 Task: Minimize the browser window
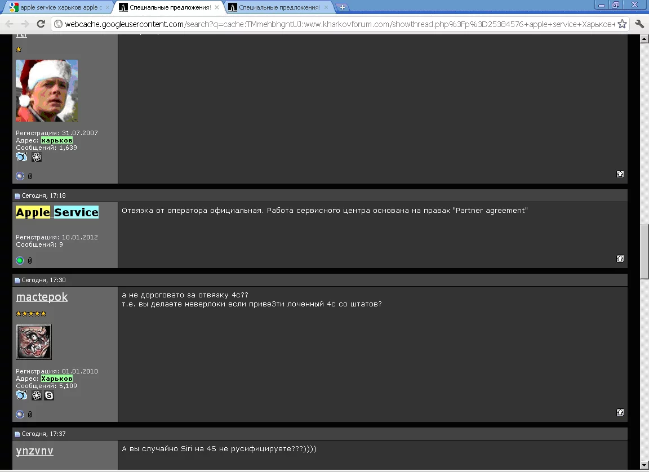click(x=602, y=5)
